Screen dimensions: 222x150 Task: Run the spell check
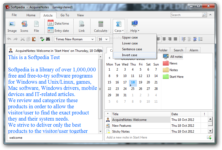[x=42, y=39]
